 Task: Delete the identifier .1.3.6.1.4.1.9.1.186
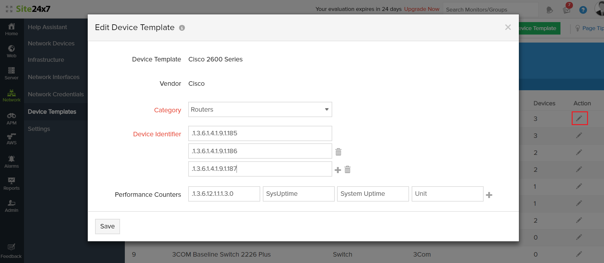338,152
